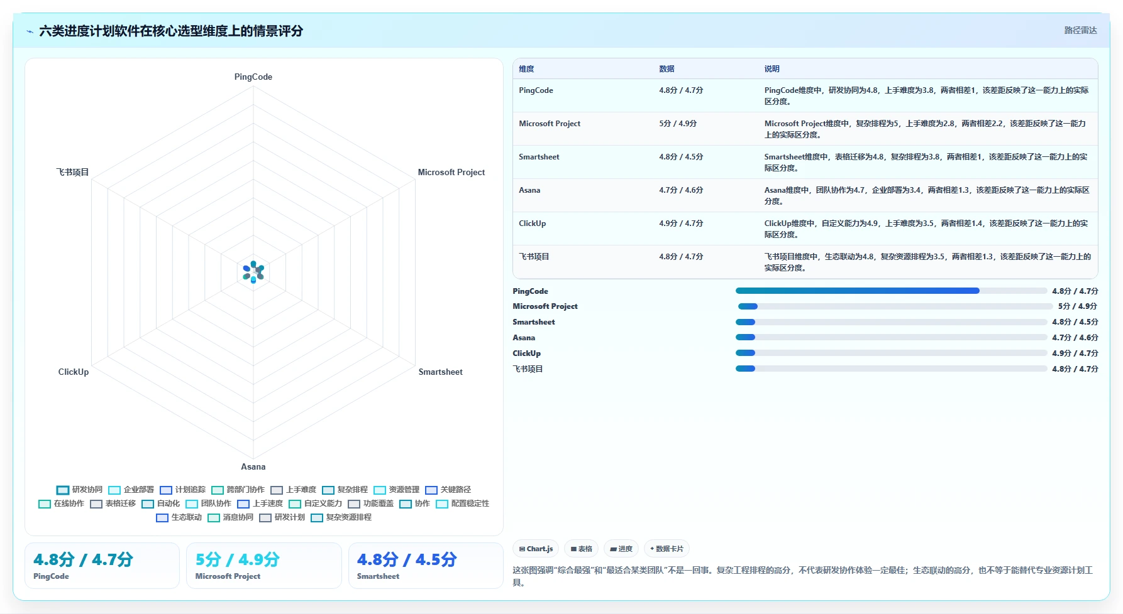Hide the 上手速度 dataset
This screenshot has width=1123, height=614.
260,504
